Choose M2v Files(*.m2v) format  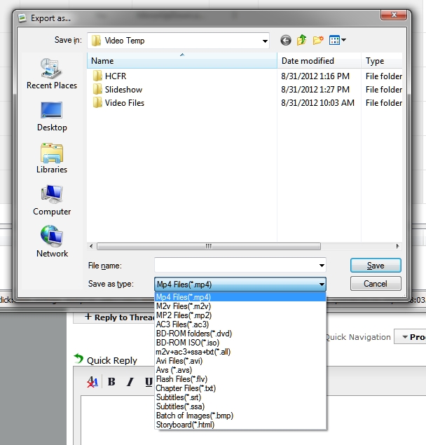(x=240, y=306)
